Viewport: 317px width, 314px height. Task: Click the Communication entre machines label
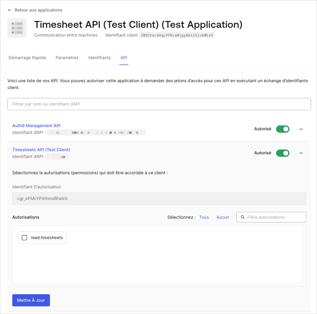tap(66, 35)
